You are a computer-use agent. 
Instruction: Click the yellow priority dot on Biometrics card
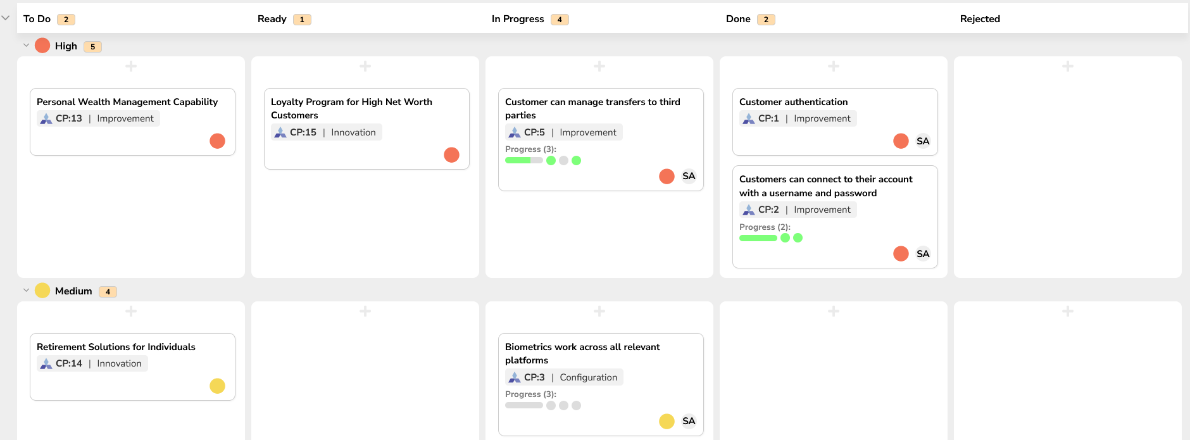click(667, 422)
